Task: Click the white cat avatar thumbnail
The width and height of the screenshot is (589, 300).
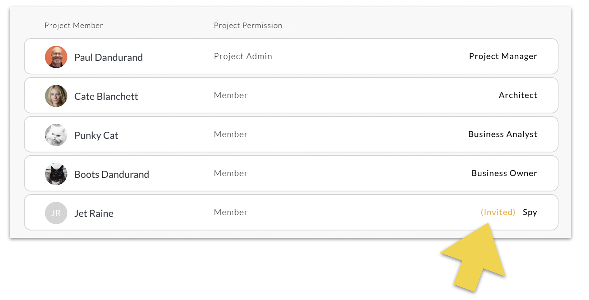Action: click(56, 135)
